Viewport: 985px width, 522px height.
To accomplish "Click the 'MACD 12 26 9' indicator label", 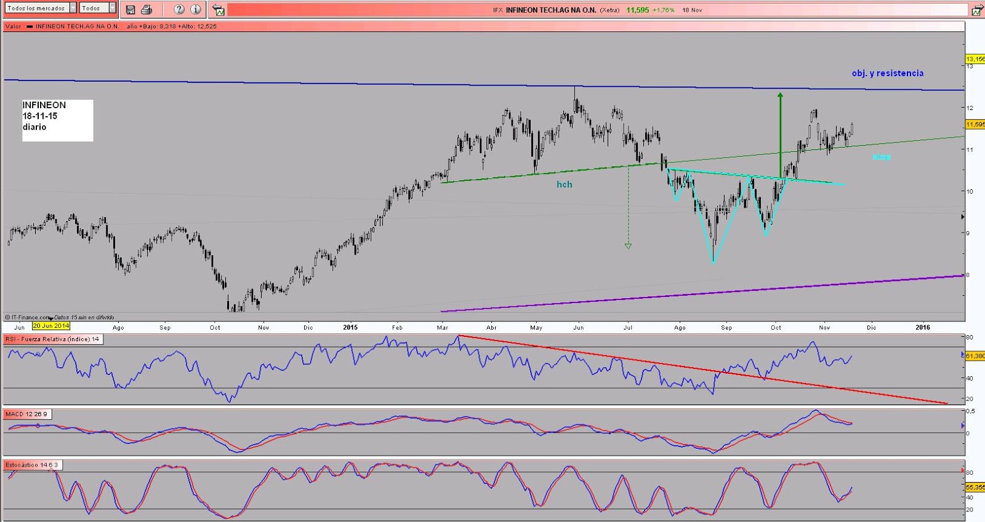I will 26,414.
